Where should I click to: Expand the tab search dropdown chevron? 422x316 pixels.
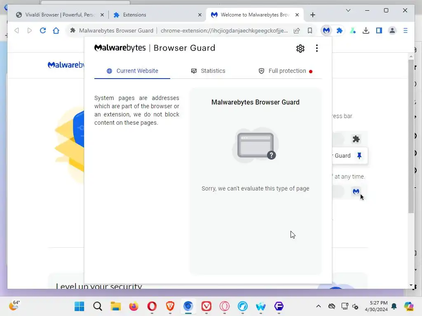(x=348, y=10)
